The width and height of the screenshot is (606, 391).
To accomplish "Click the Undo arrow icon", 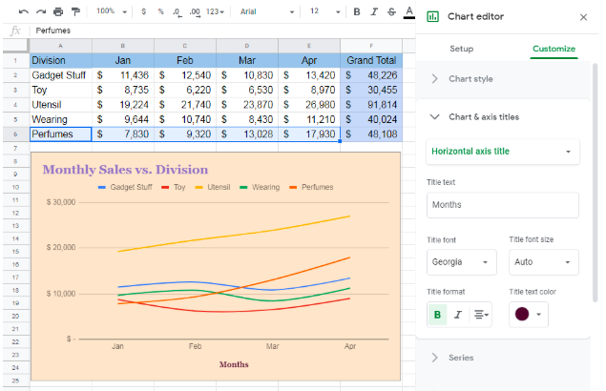I will tap(23, 12).
